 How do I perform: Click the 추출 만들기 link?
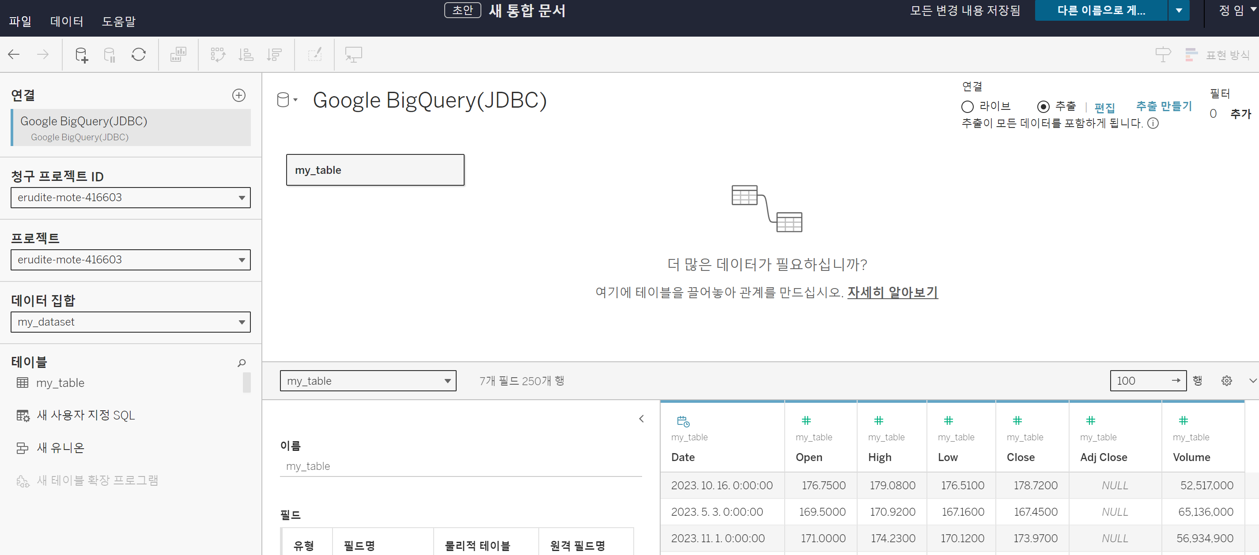[1164, 106]
